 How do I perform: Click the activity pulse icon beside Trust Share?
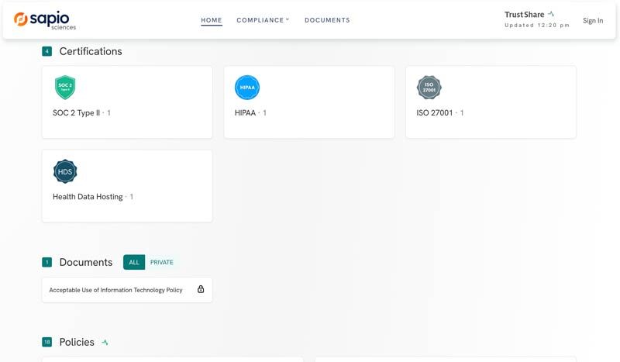click(x=551, y=14)
